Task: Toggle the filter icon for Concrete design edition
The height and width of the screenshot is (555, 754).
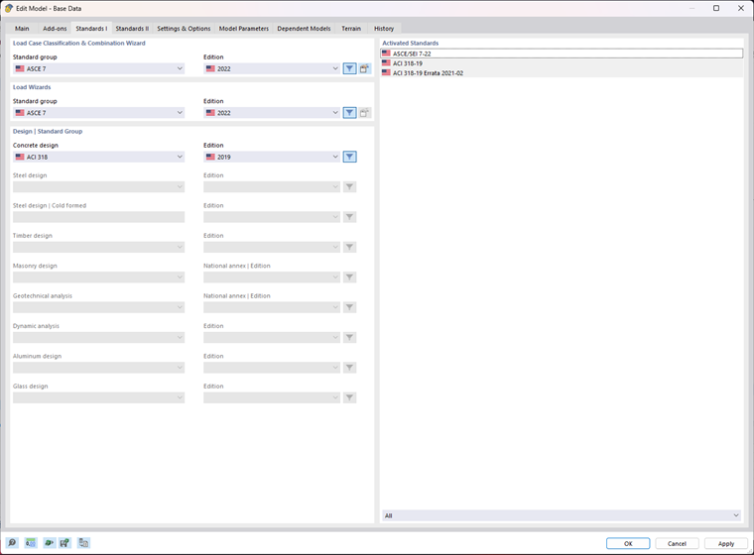Action: 349,157
